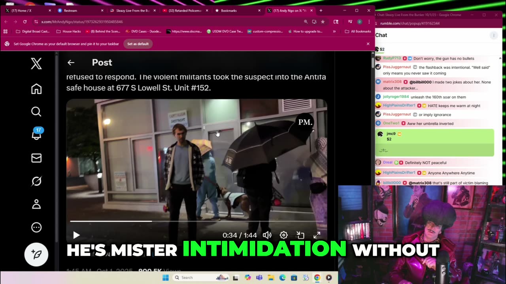Click username RudyP713 in chat

point(392,58)
